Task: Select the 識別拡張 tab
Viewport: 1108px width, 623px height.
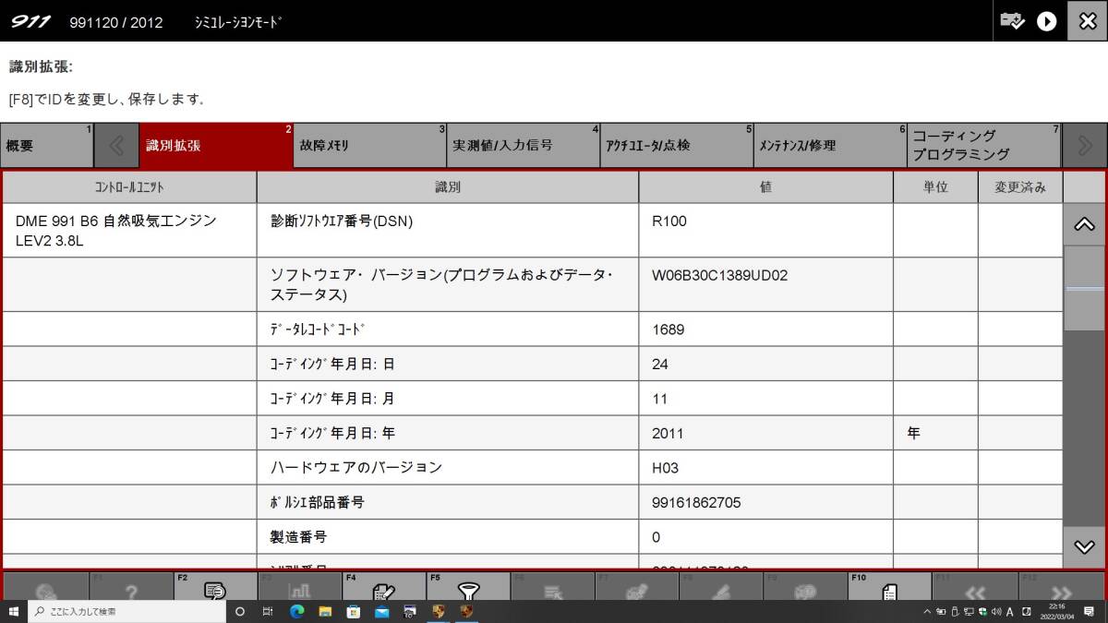Action: (x=216, y=145)
